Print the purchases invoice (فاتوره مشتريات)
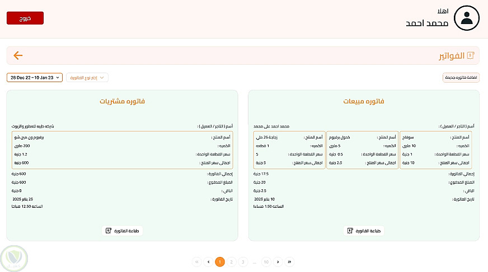 coord(123,231)
